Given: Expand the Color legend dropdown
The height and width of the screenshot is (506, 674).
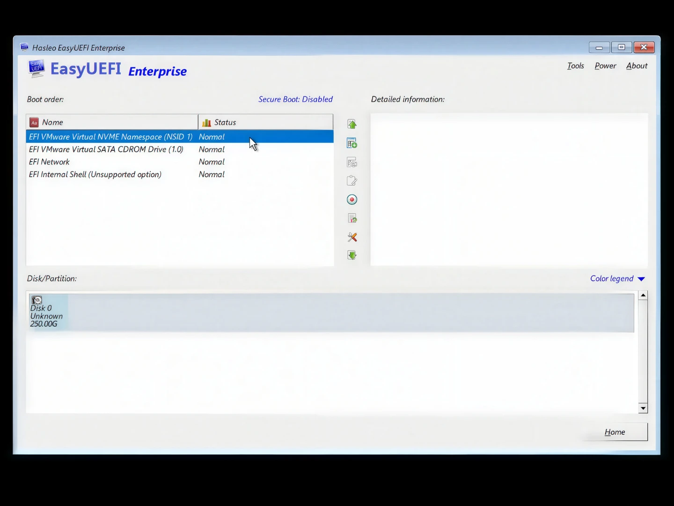Looking at the screenshot, I should pyautogui.click(x=617, y=278).
